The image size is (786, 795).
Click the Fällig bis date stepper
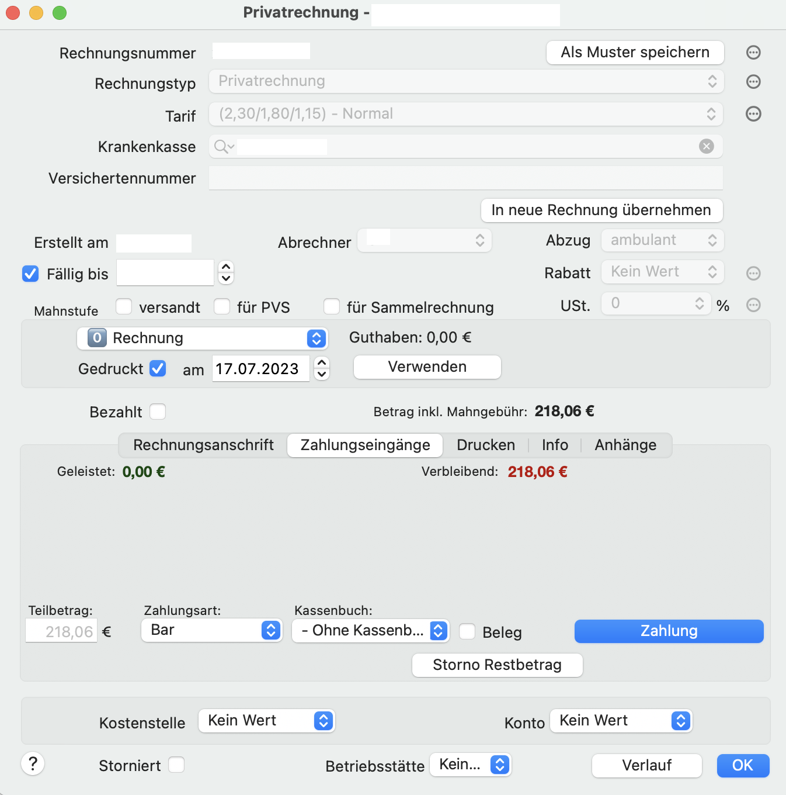point(226,272)
